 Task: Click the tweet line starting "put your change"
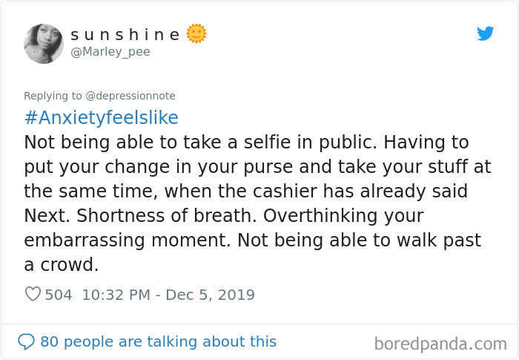pyautogui.click(x=257, y=166)
